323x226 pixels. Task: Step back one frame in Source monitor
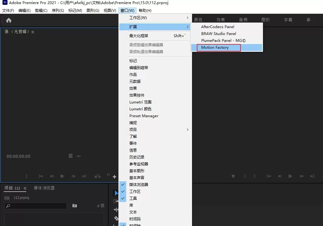tap(52, 176)
